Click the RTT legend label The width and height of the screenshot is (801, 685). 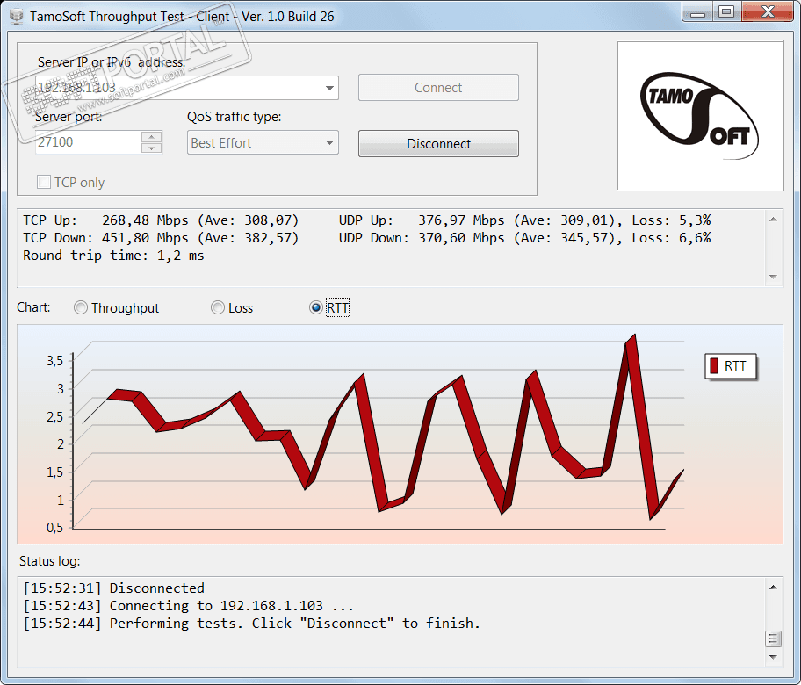(735, 365)
